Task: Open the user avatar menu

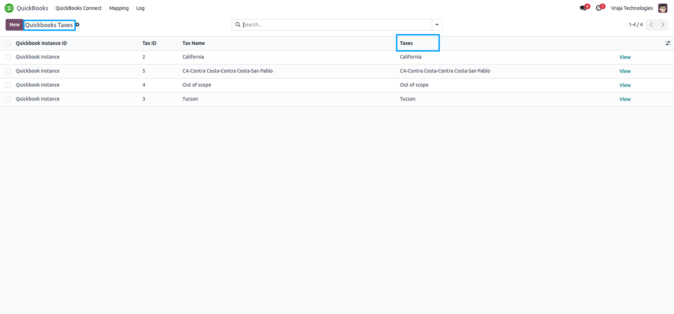Action: coord(663,8)
